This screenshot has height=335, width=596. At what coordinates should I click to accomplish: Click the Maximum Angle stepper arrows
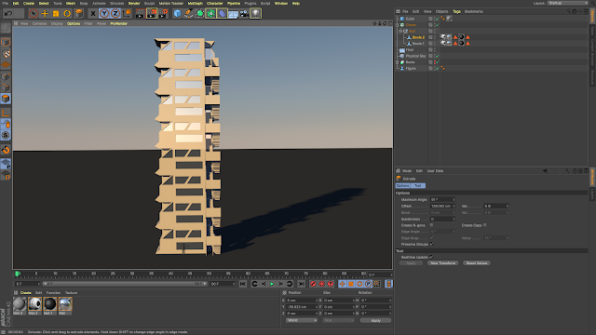[454, 199]
